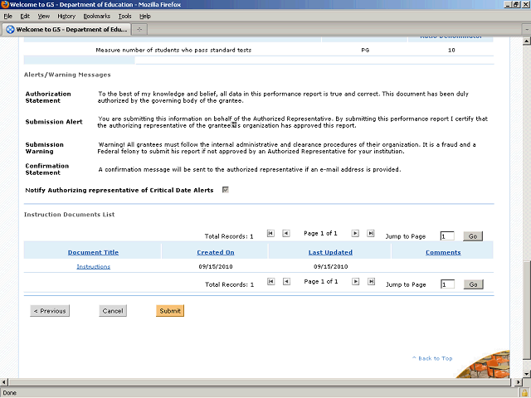The width and height of the screenshot is (531, 398).
Task: Click the Created On date 09/15/2010
Action: pos(216,267)
